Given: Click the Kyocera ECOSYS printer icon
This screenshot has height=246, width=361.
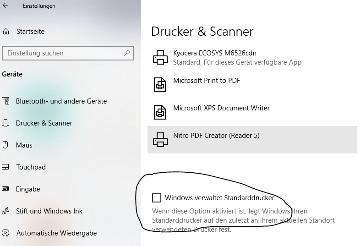Looking at the screenshot, I should [x=160, y=57].
